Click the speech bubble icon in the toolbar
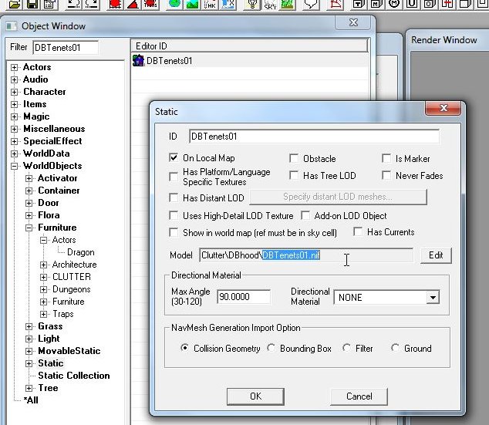 point(310,4)
